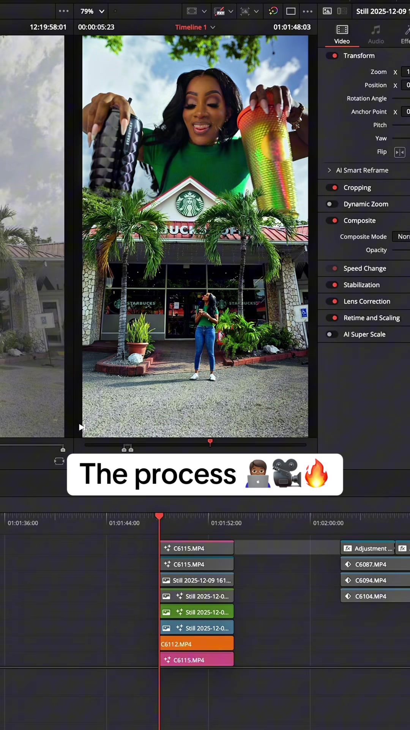The width and height of the screenshot is (410, 730).
Task: Click the timeline timecode 01:01:48:03
Action: (292, 27)
